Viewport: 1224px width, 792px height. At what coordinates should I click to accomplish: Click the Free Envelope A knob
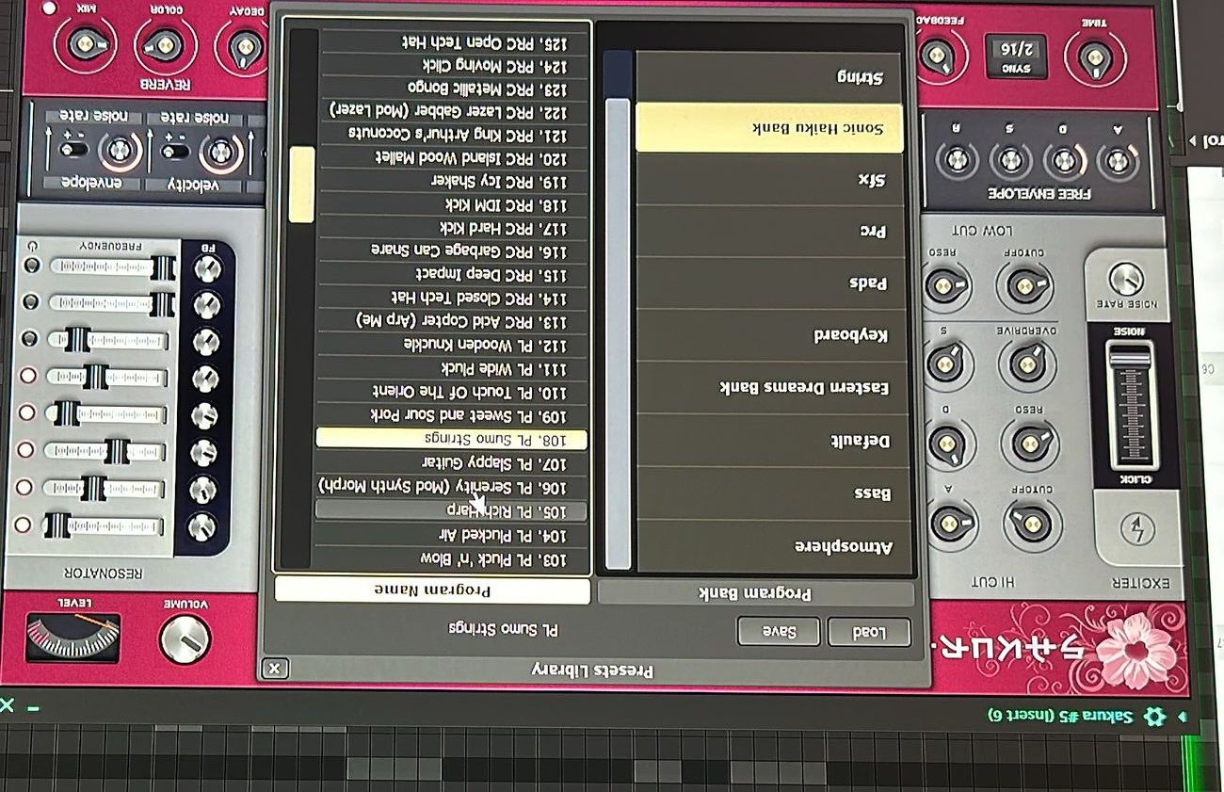point(1118,161)
